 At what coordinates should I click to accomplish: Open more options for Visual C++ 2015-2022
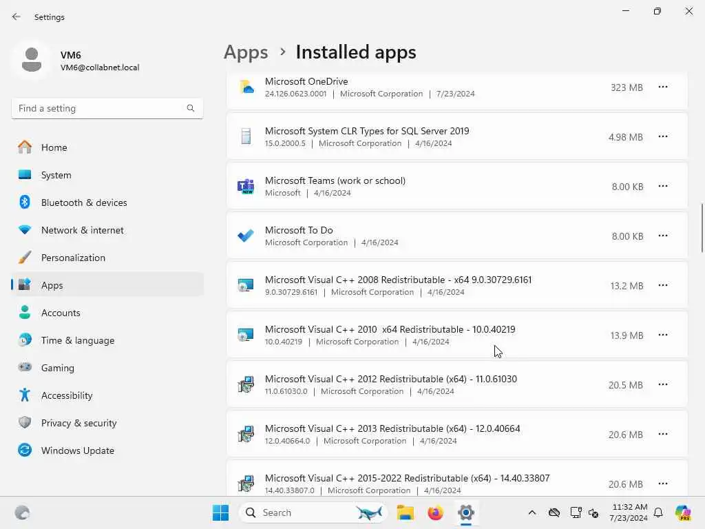point(663,483)
